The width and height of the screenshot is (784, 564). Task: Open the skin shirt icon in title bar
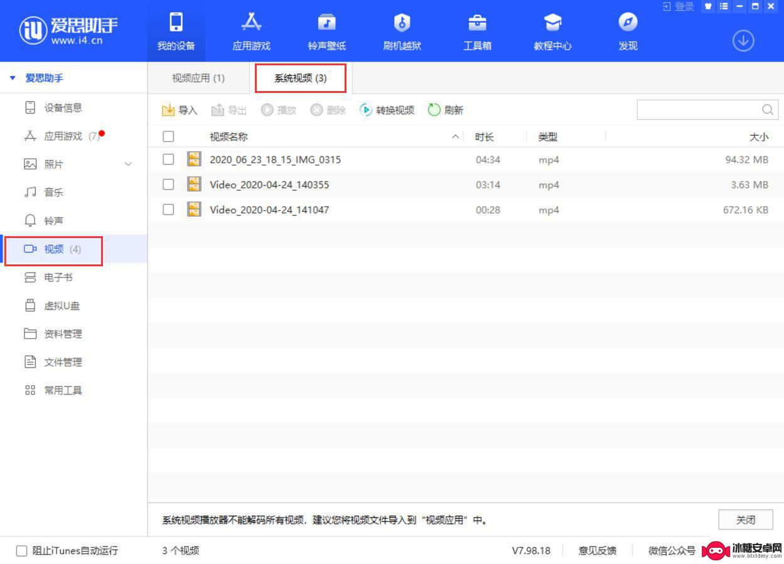click(x=709, y=6)
